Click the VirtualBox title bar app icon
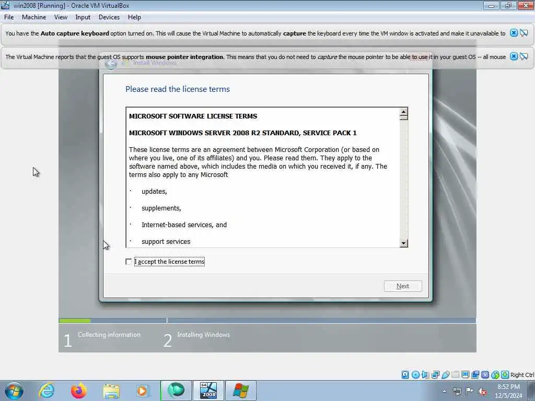Screen dimensions: 535x401 pos(5,5)
